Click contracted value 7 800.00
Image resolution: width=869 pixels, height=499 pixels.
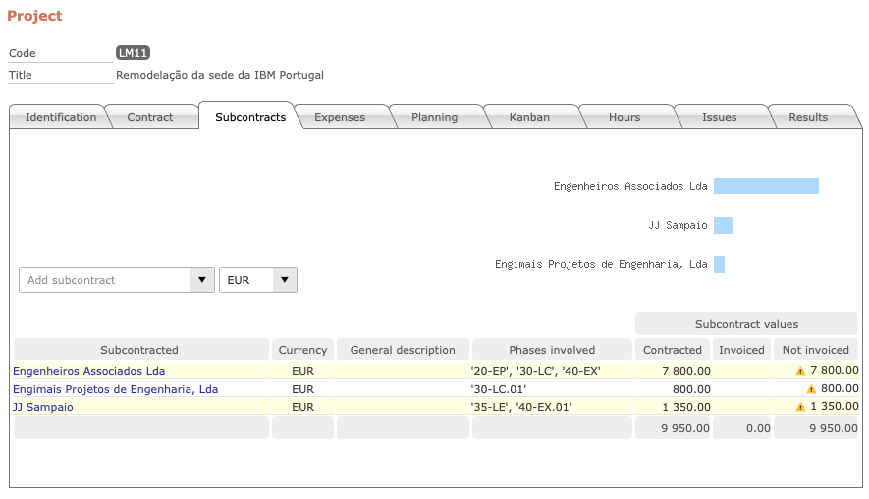tap(686, 371)
